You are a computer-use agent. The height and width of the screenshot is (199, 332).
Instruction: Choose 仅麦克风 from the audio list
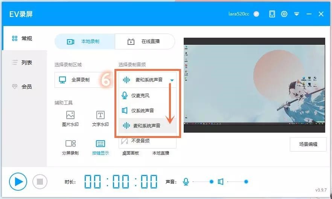[x=148, y=96]
